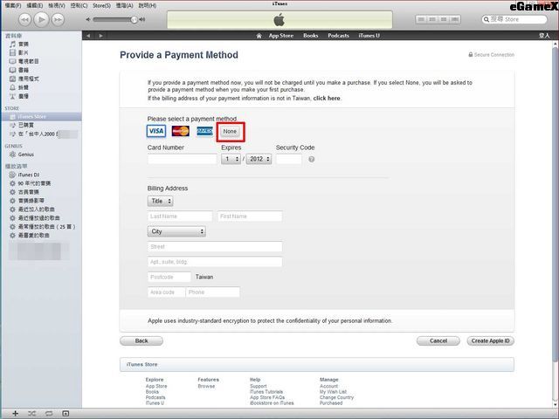Open the Title dropdown
Image resolution: width=559 pixels, height=419 pixels.
coord(160,201)
